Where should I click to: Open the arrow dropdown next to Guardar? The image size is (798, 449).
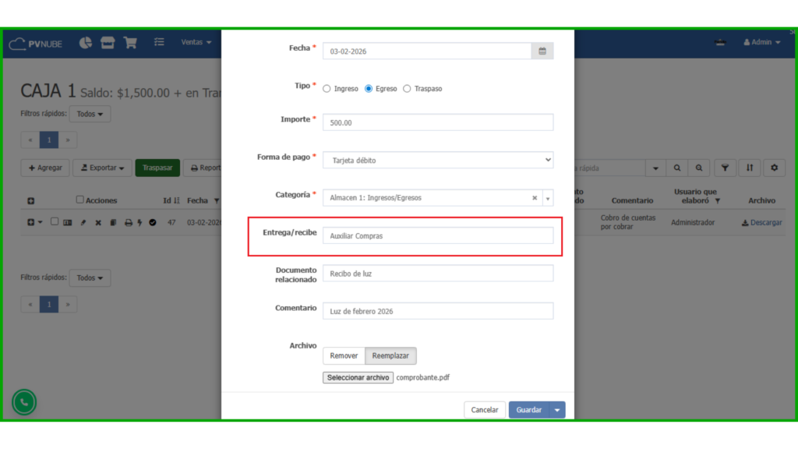[x=556, y=410]
